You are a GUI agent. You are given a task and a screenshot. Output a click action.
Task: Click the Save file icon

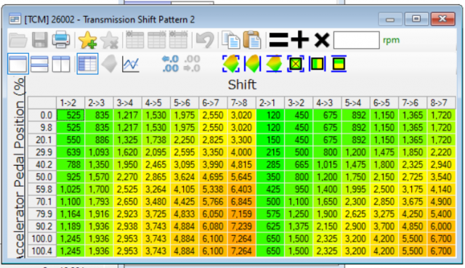pos(39,40)
